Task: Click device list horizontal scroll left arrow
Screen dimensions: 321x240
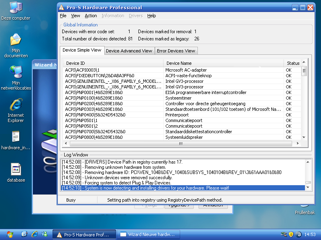Action: [x=66, y=144]
